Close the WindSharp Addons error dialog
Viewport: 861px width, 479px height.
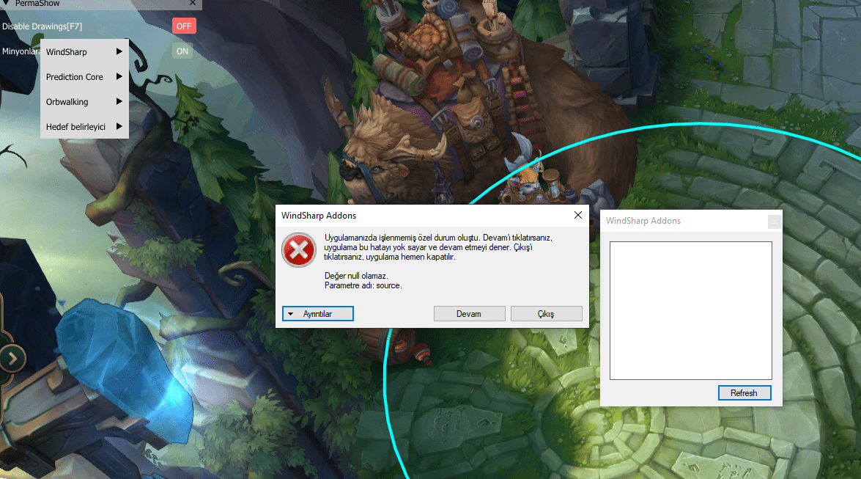(577, 215)
